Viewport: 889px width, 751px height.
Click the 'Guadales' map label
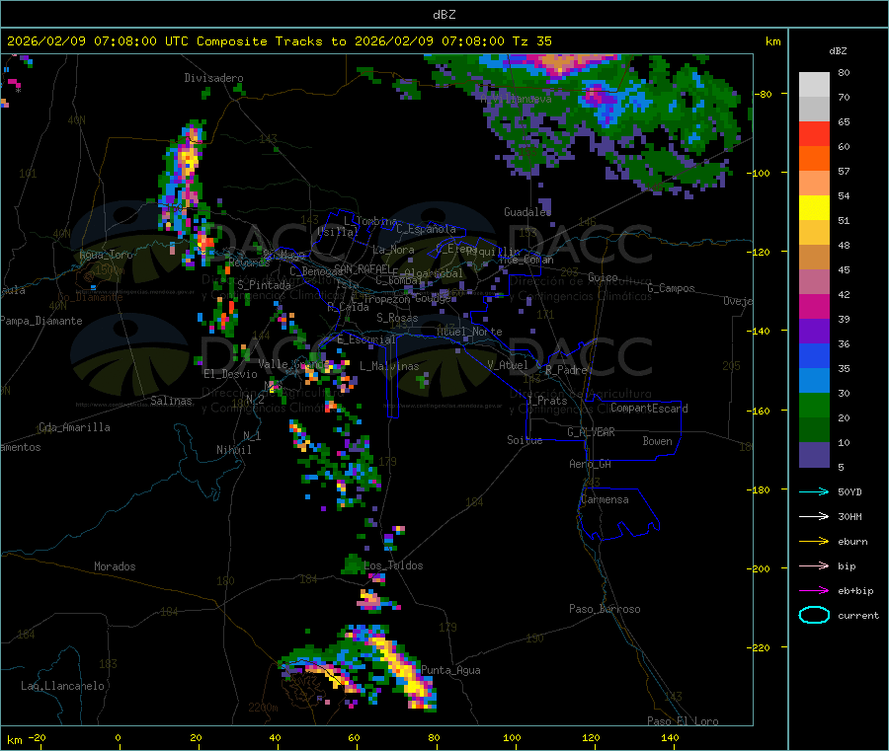tap(527, 212)
